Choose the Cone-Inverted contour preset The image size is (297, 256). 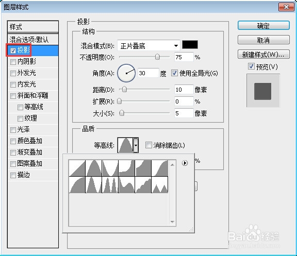(x=110, y=168)
